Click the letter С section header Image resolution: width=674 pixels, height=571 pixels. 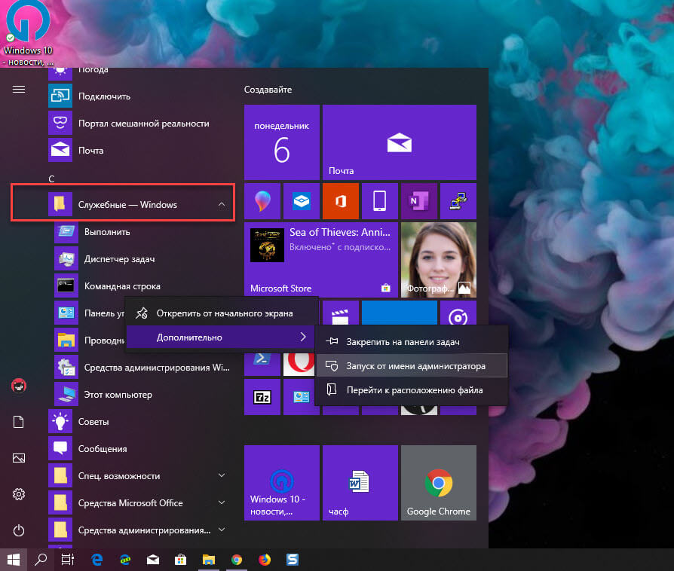[x=51, y=179]
